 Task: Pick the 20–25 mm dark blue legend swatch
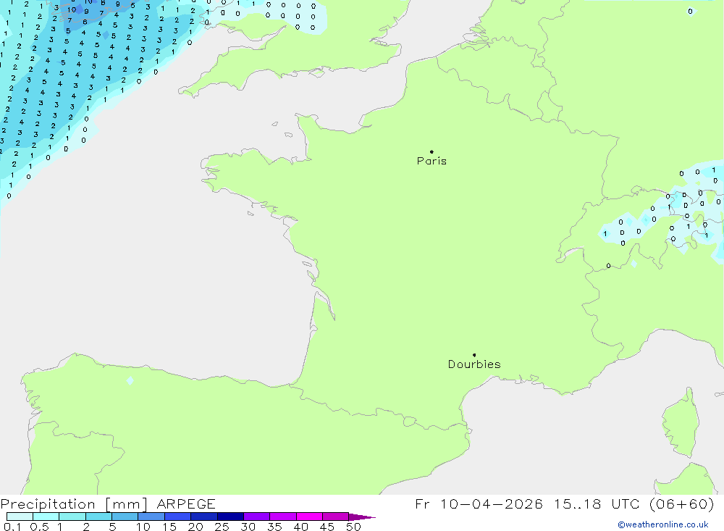point(204,517)
